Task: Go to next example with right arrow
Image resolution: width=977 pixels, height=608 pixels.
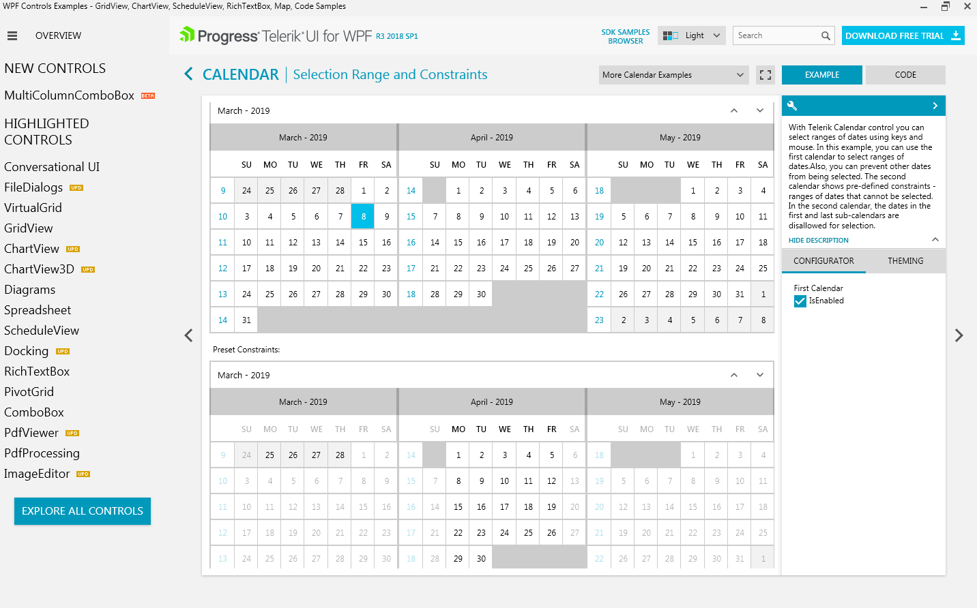Action: (959, 335)
